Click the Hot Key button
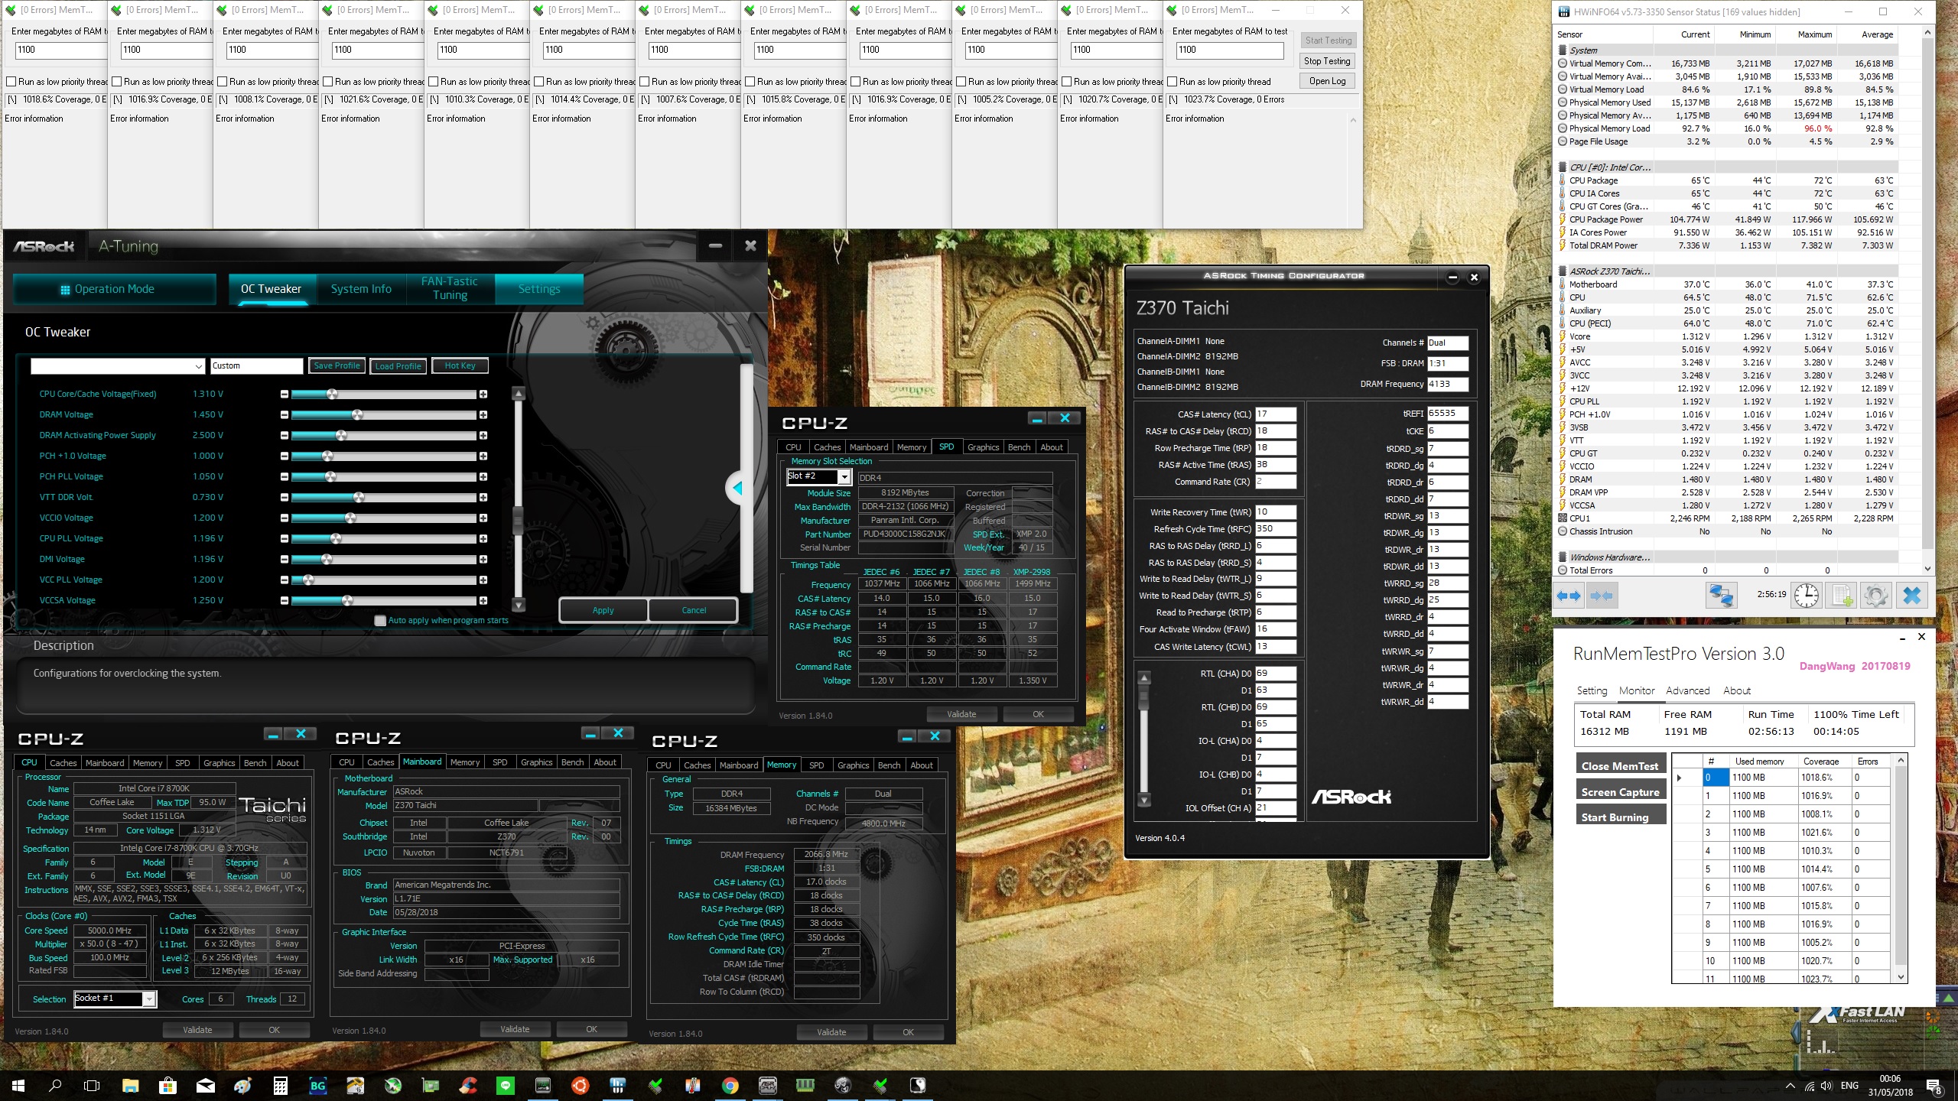The height and width of the screenshot is (1101, 1958). click(460, 366)
